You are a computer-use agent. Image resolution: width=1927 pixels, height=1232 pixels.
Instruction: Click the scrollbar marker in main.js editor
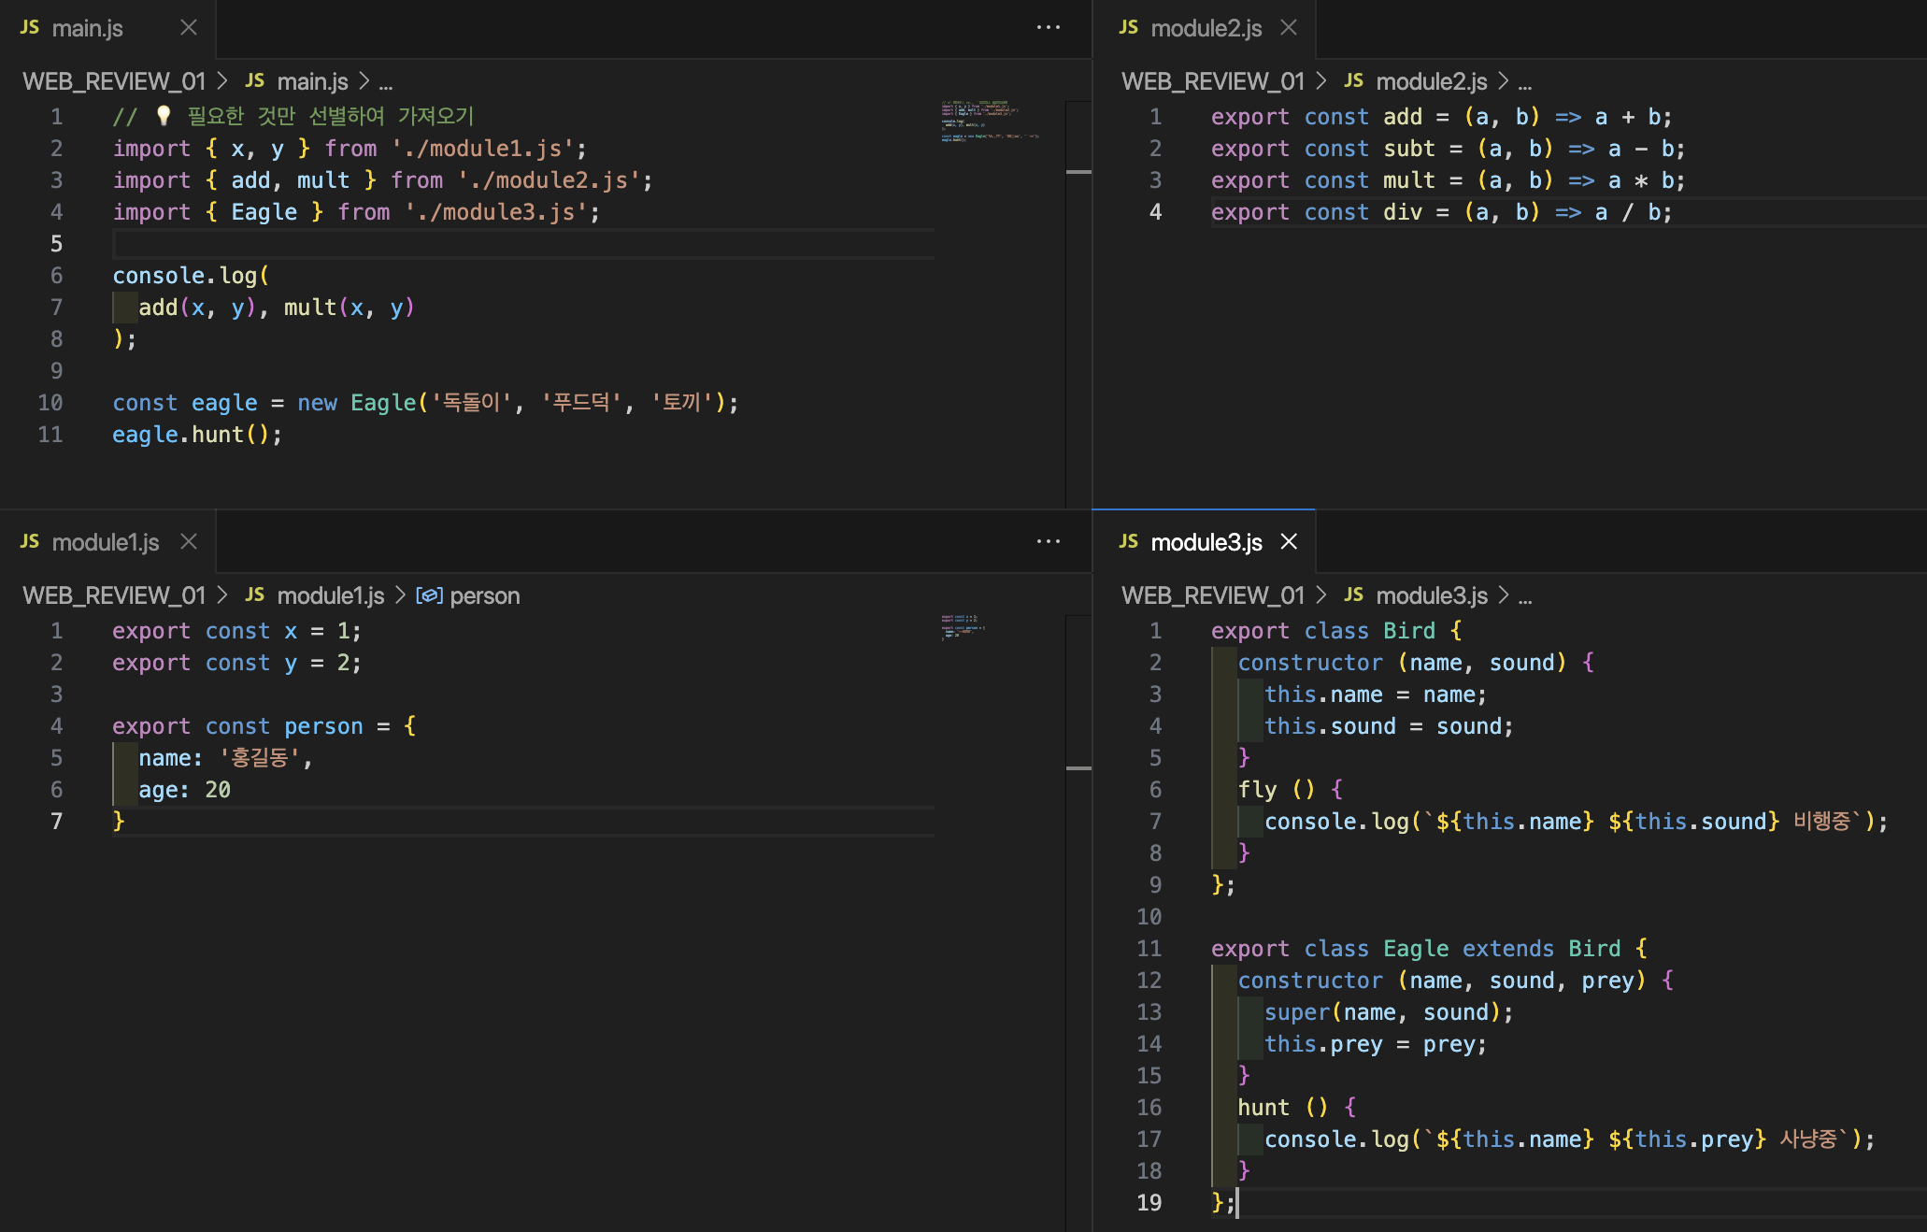coord(1078,172)
